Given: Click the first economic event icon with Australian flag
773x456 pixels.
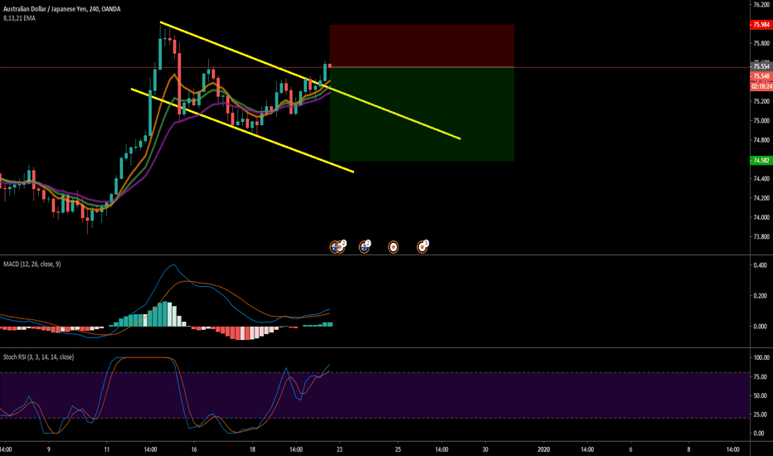Looking at the screenshot, I should (338, 246).
